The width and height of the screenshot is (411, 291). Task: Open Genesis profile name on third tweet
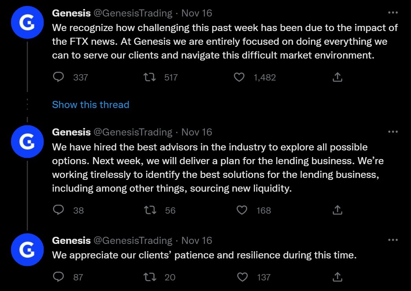click(x=71, y=240)
